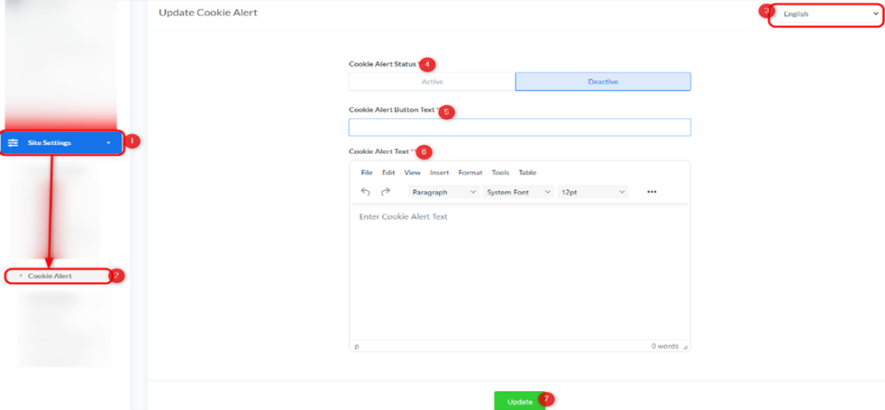Click the Site Settings sliders icon
Viewport: 885px width, 410px height.
(13, 142)
